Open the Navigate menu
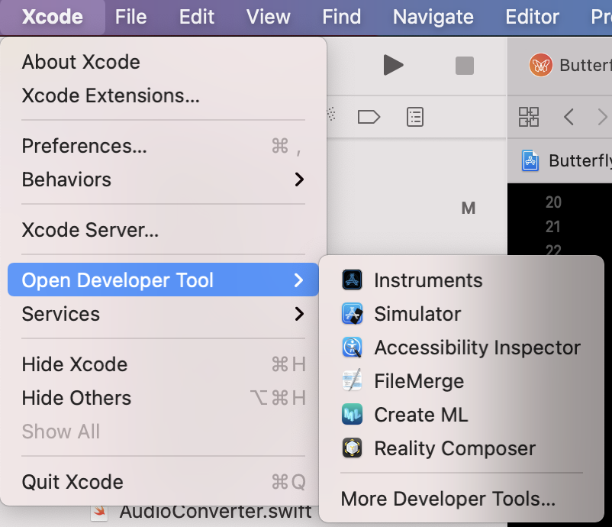Viewport: 612px width, 527px height. pyautogui.click(x=433, y=18)
